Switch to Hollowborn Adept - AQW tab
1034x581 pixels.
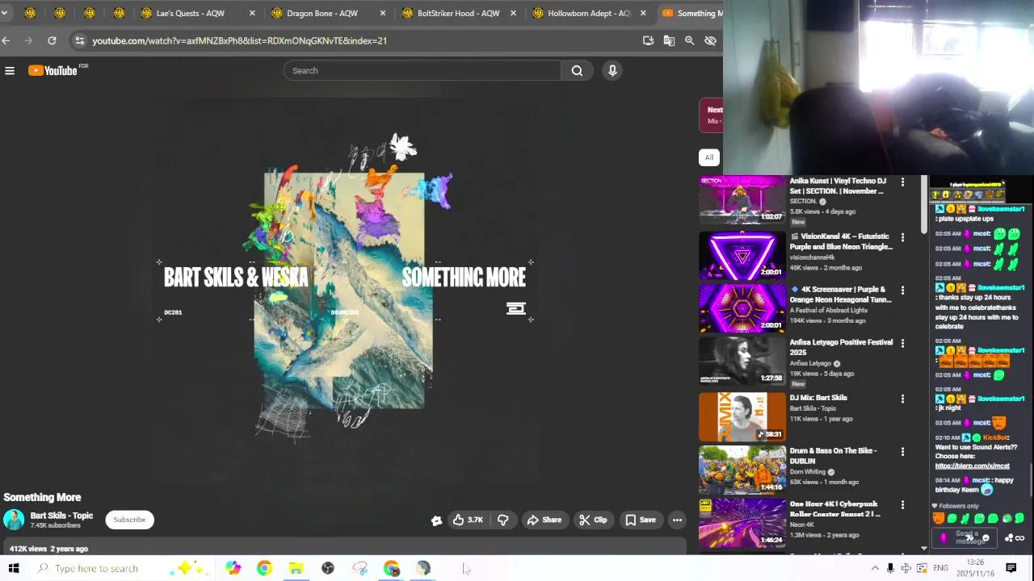[x=589, y=13]
